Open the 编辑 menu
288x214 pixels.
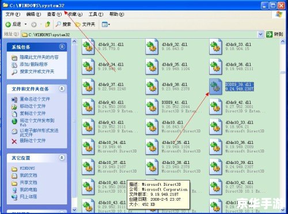33,14
